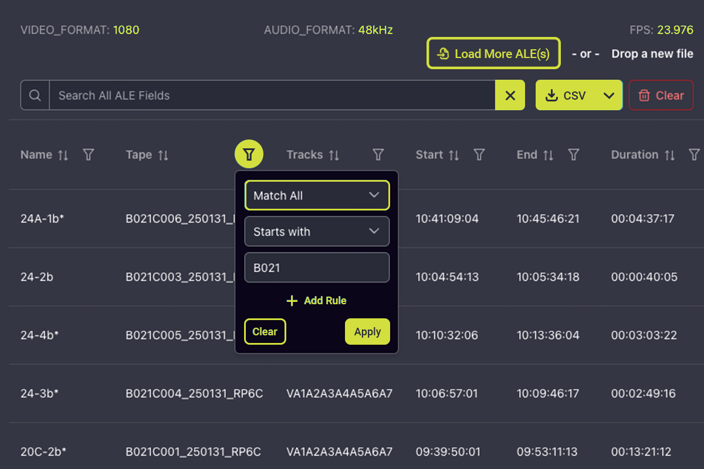Sort by Duration using sort arrows
The height and width of the screenshot is (469, 704).
pos(669,155)
